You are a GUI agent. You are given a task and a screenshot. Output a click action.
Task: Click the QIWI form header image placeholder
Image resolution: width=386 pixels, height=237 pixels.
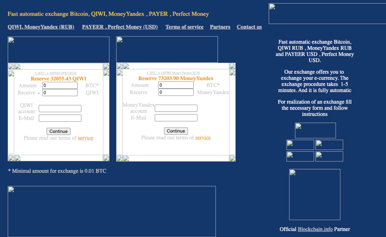pos(58,49)
